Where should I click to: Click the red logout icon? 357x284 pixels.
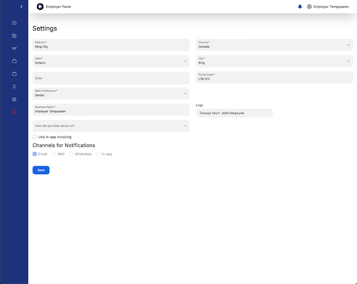tap(14, 112)
